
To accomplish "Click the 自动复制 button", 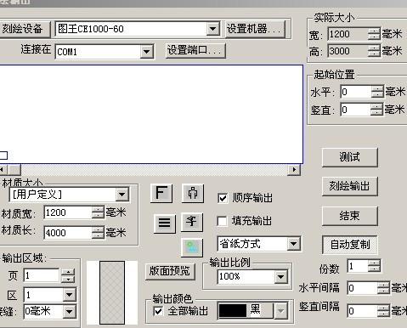I will 350,245.
